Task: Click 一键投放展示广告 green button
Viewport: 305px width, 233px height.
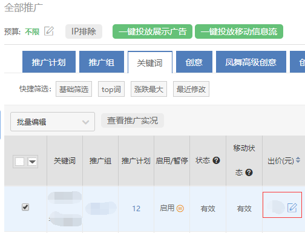Action: 152,31
